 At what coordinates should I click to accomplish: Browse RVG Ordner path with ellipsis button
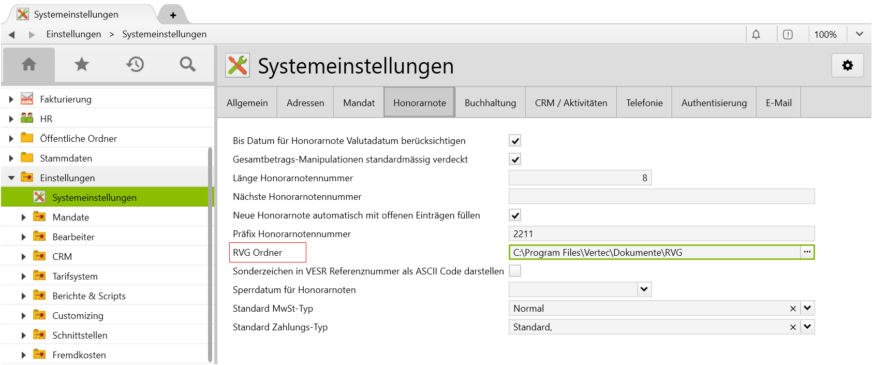807,252
